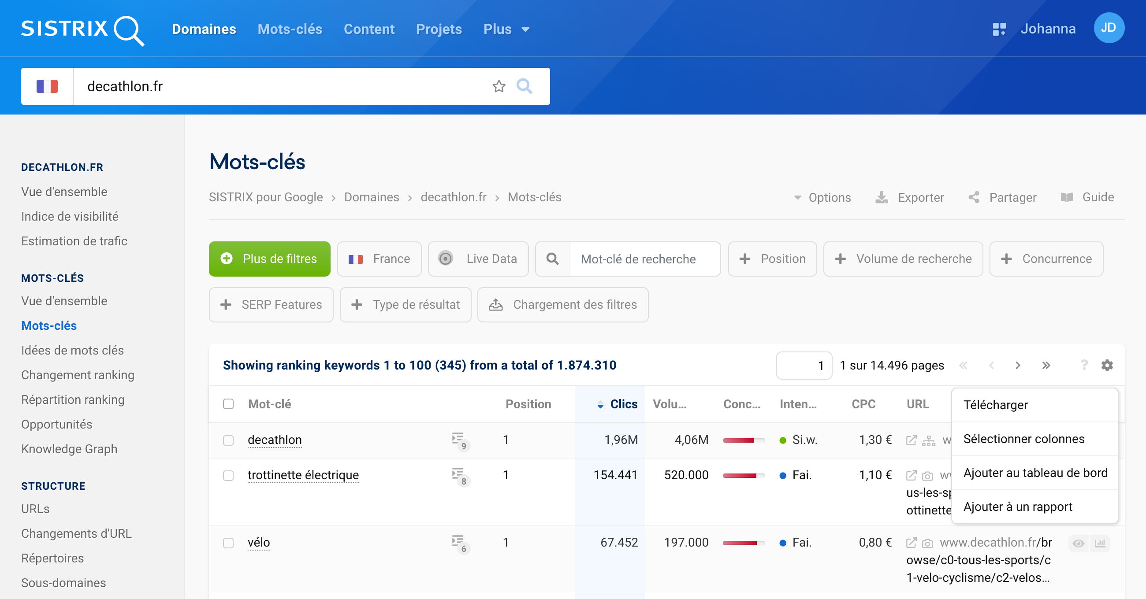Open external URL link icon in vélo row

pyautogui.click(x=911, y=543)
